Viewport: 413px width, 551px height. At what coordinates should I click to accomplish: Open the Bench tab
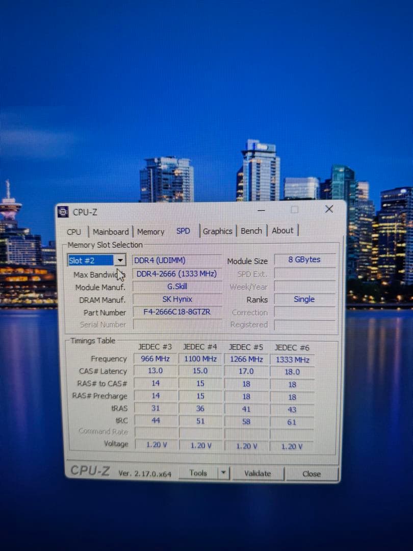click(251, 231)
